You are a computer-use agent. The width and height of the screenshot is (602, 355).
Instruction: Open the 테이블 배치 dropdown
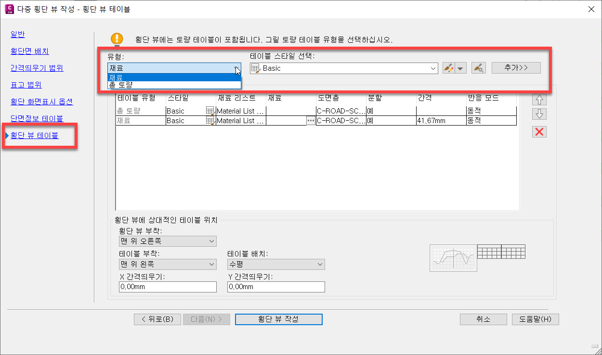click(x=276, y=265)
